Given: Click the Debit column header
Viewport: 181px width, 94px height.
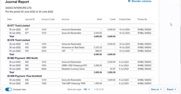Looking at the screenshot, I should 99,19.
